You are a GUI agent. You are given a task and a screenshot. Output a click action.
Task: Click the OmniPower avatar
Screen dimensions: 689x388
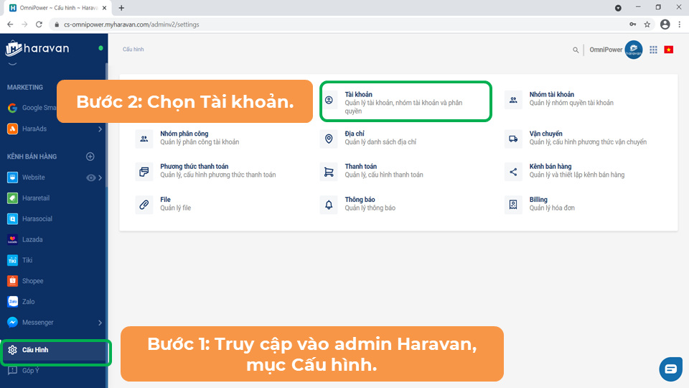coord(634,50)
